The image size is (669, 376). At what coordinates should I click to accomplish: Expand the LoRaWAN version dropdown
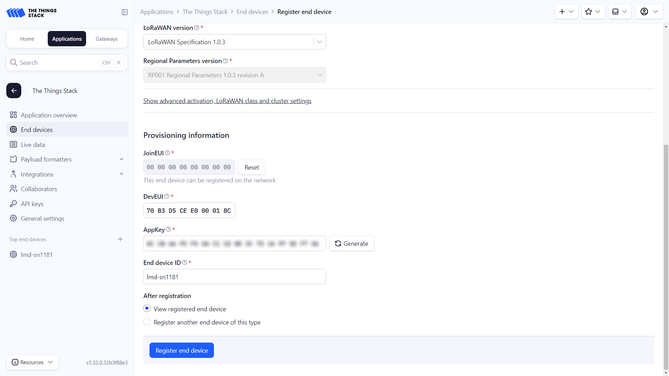[x=320, y=42]
